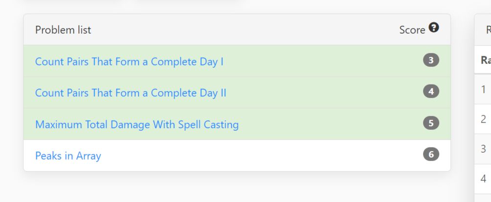Click the score badge showing 5

coord(431,123)
